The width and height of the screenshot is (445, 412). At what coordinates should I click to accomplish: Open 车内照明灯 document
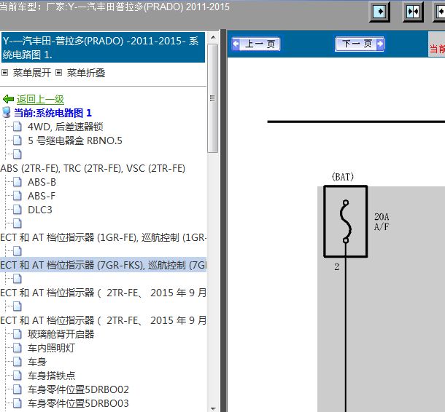51,349
